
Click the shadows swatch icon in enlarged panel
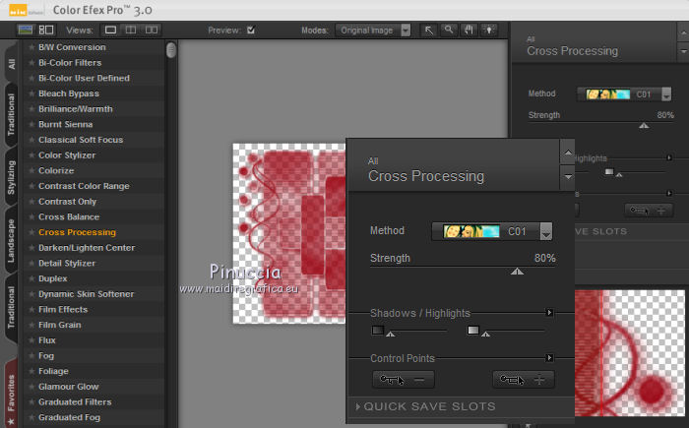tap(377, 330)
